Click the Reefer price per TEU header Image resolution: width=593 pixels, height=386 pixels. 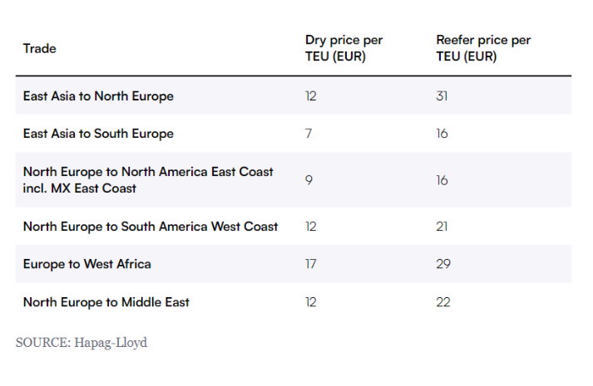tap(483, 48)
